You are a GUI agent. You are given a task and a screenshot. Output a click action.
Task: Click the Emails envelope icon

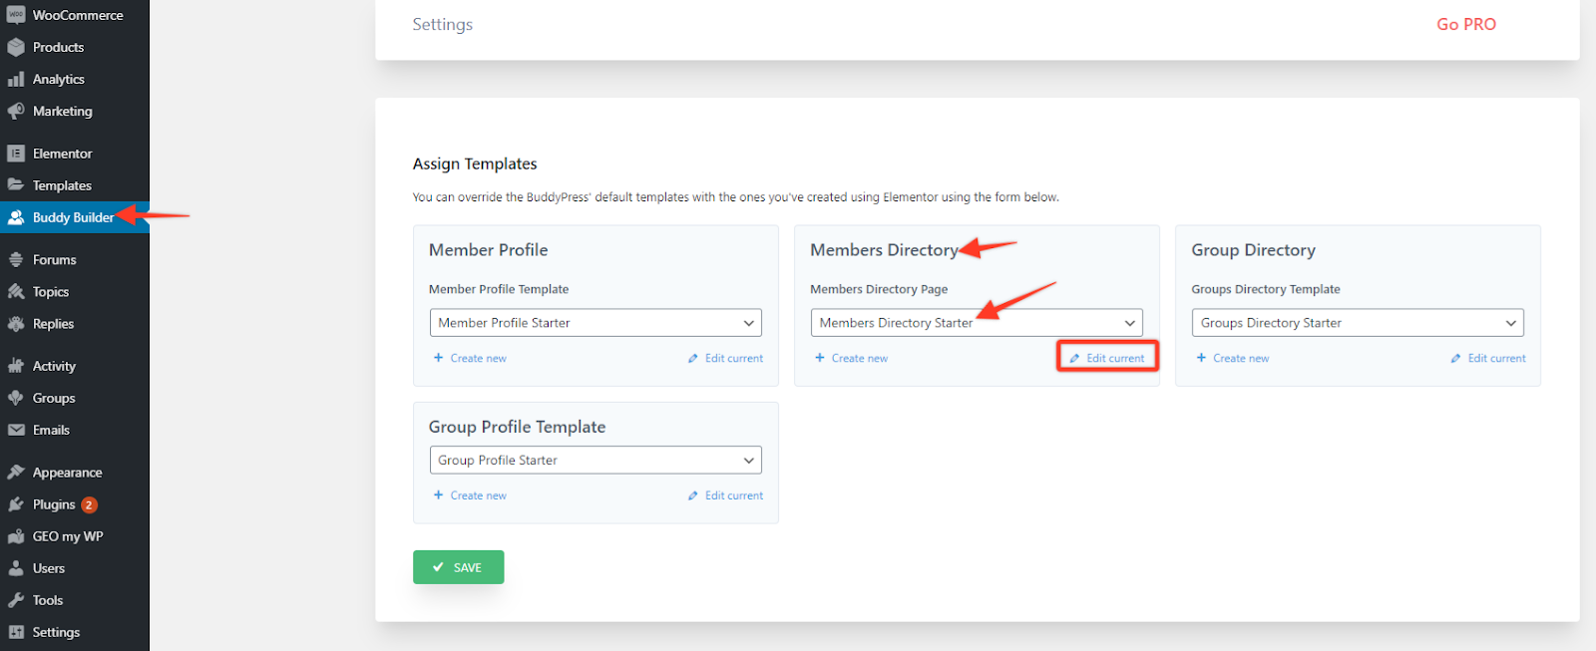click(16, 430)
